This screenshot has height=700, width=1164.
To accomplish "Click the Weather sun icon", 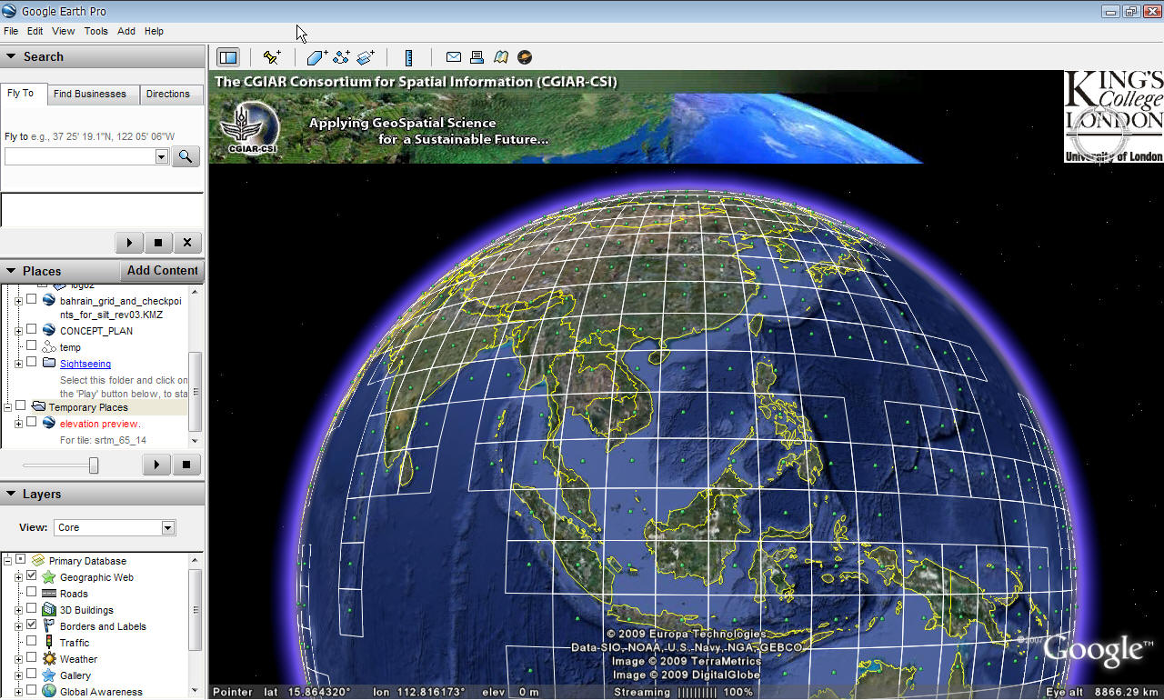I will [49, 659].
